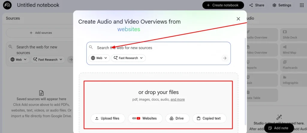Expand the Web dropdown in the dialog

[x=99, y=58]
